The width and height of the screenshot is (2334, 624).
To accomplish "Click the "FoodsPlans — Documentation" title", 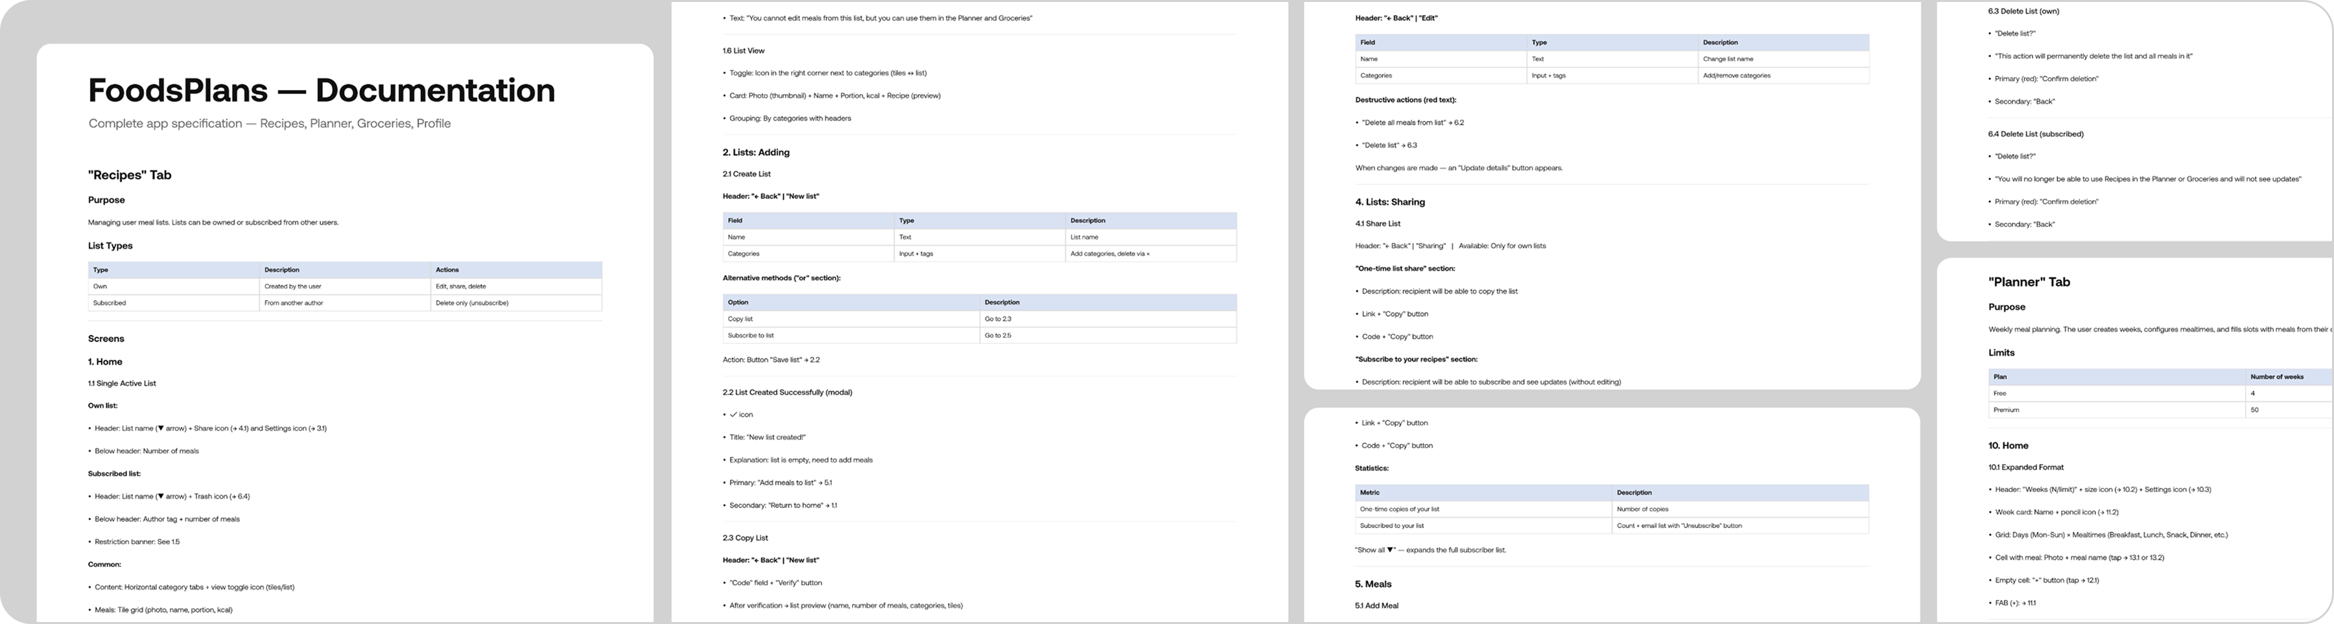I will pos(322,91).
